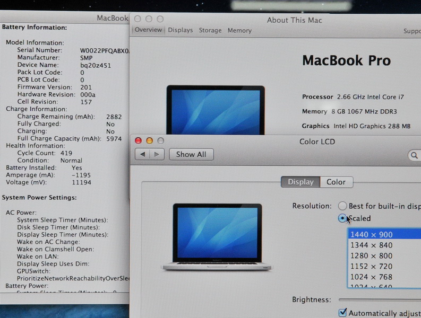Click the Voltage value 11194
Screen dimensions: 421x318
pyautogui.click(x=82, y=183)
